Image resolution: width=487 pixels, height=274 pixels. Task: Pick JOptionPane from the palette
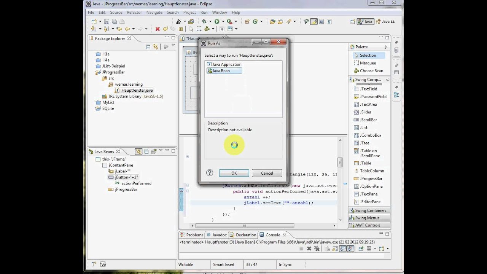368,186
